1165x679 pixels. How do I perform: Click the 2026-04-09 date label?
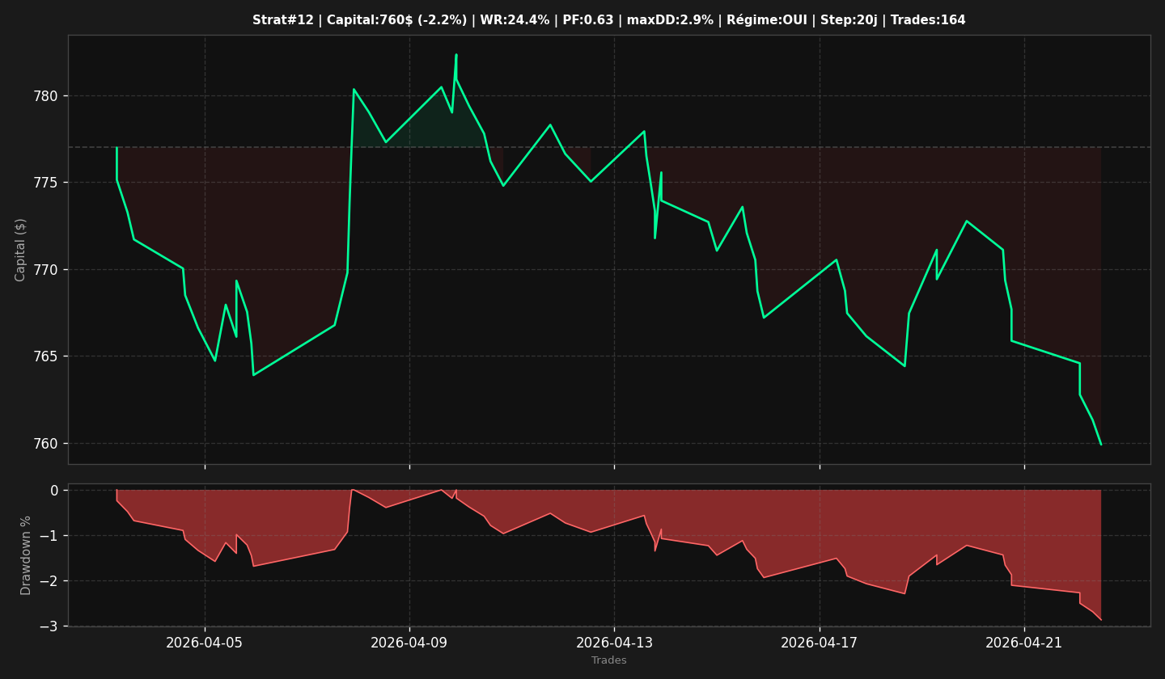(409, 643)
